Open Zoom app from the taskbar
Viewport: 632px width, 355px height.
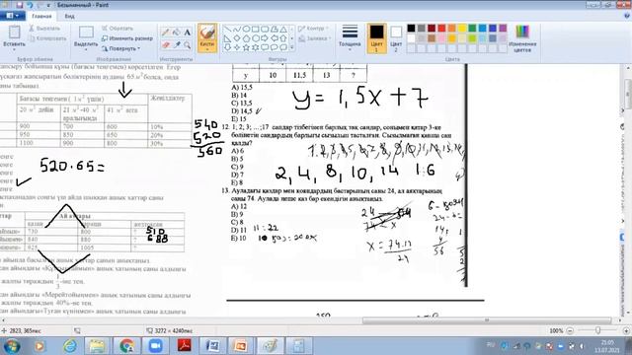coord(155,346)
